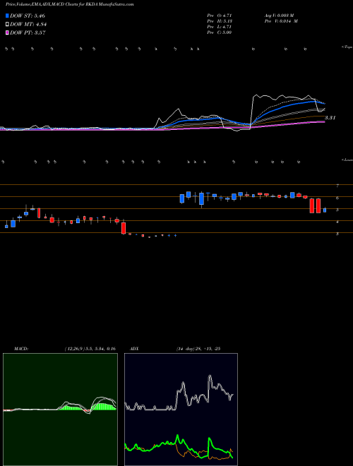Click the 'Avg V: 0.003 M' volume text
The height and width of the screenshot is (466, 353).
(279, 16)
